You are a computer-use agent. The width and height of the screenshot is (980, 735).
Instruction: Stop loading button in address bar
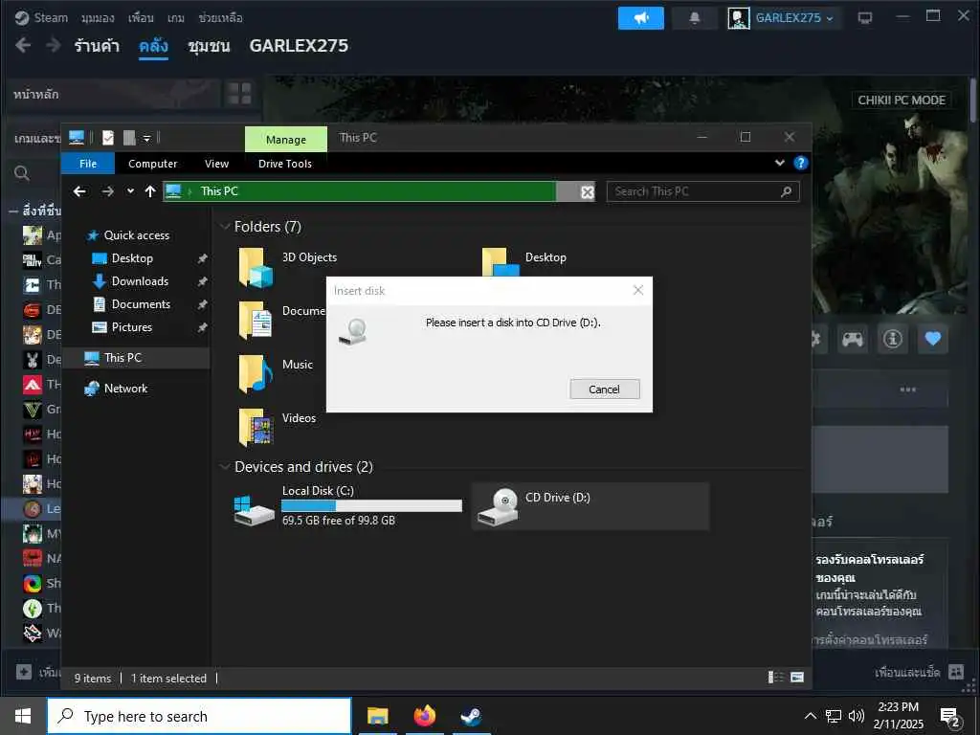point(588,191)
